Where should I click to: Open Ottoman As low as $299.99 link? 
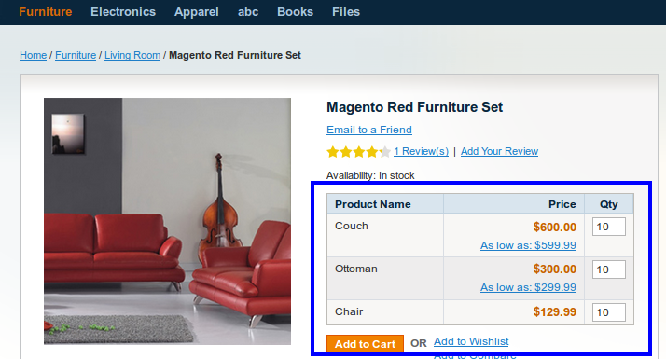pyautogui.click(x=528, y=287)
